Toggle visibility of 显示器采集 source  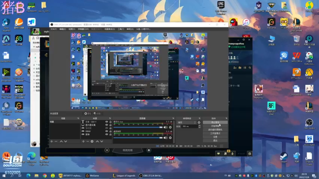coord(106,125)
